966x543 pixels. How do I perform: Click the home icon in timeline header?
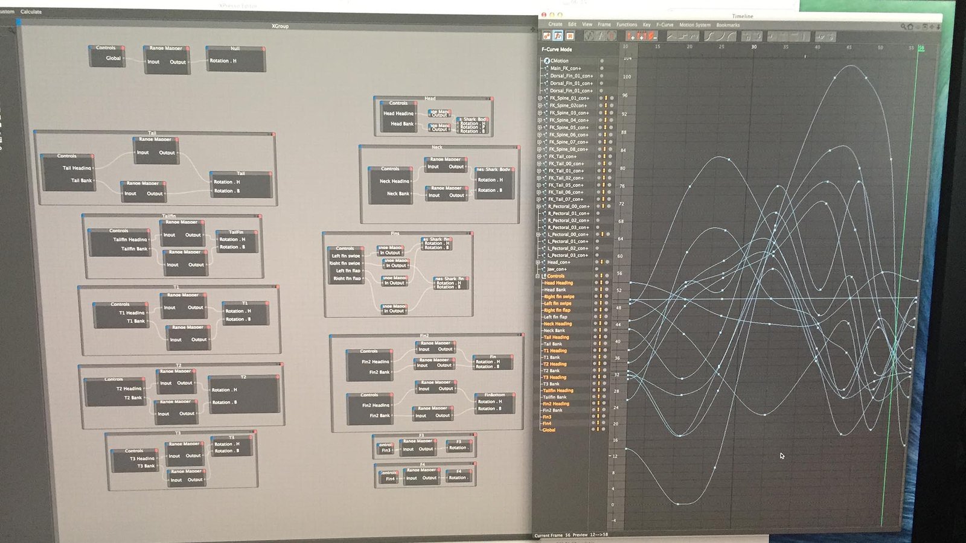pos(911,27)
